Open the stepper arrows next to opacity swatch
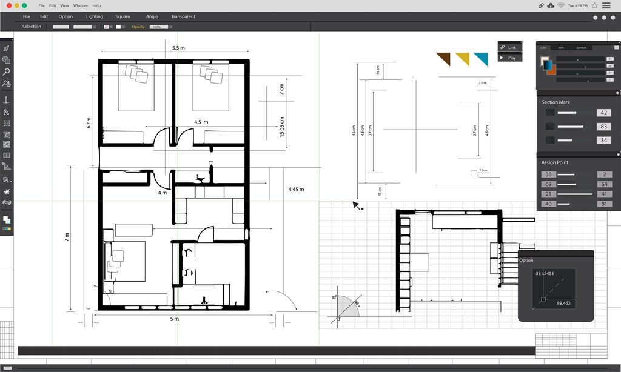This screenshot has height=372, width=621. click(123, 26)
